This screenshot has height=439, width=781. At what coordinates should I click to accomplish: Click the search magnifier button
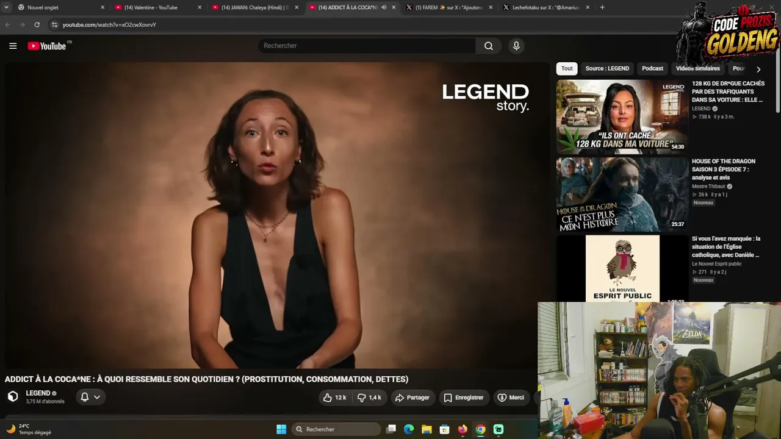point(489,46)
